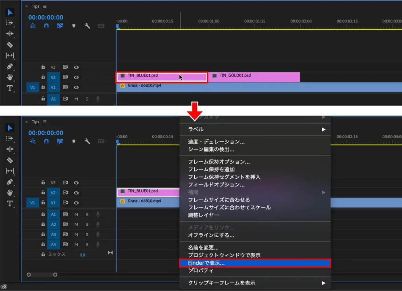The image size is (402, 291).
Task: Toggle sync lock on track A3
Action: (x=66, y=234)
